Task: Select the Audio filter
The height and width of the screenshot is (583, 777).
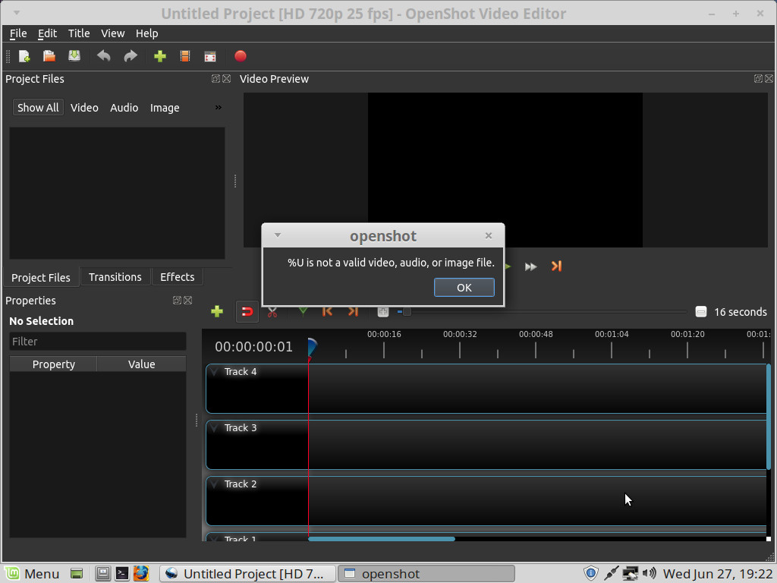Action: (124, 108)
